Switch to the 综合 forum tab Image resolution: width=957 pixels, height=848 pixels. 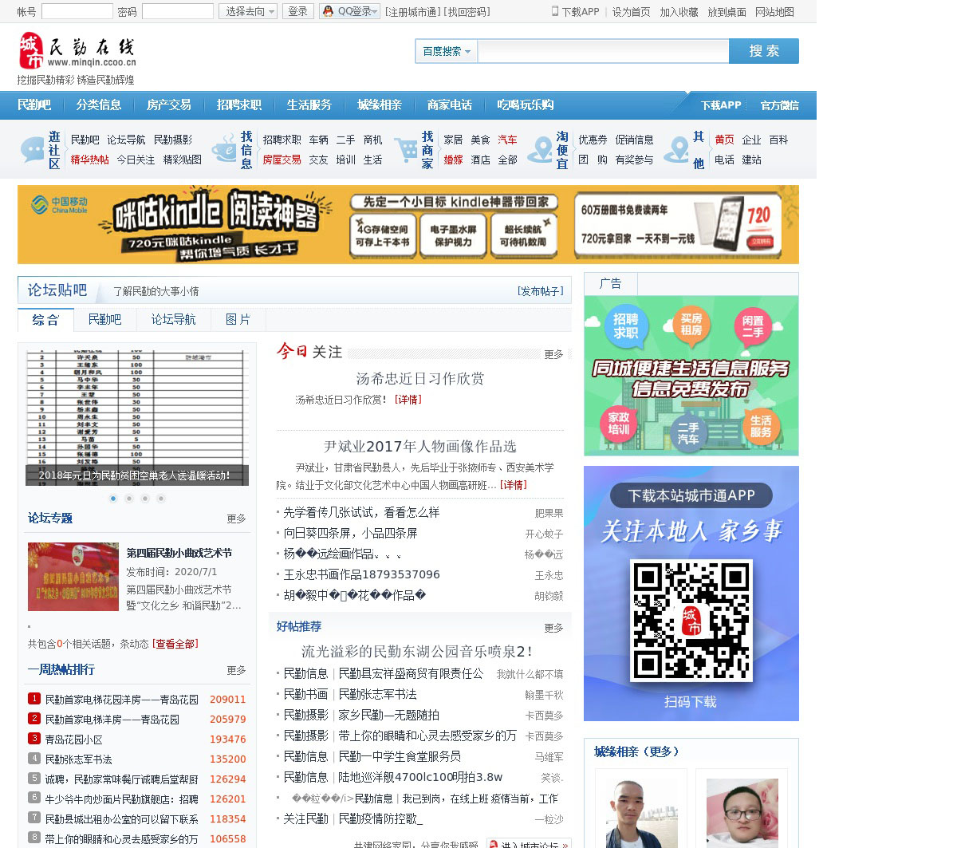click(45, 319)
